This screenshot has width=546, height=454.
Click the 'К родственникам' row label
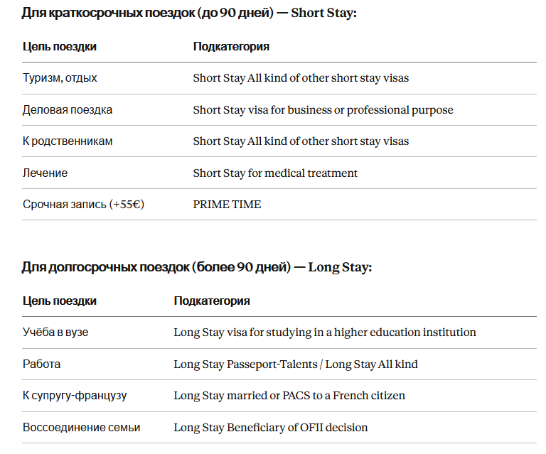click(68, 141)
